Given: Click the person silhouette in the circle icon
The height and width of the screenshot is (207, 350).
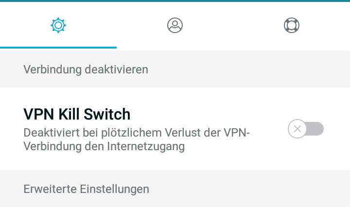Looking at the screenshot, I should tap(175, 26).
